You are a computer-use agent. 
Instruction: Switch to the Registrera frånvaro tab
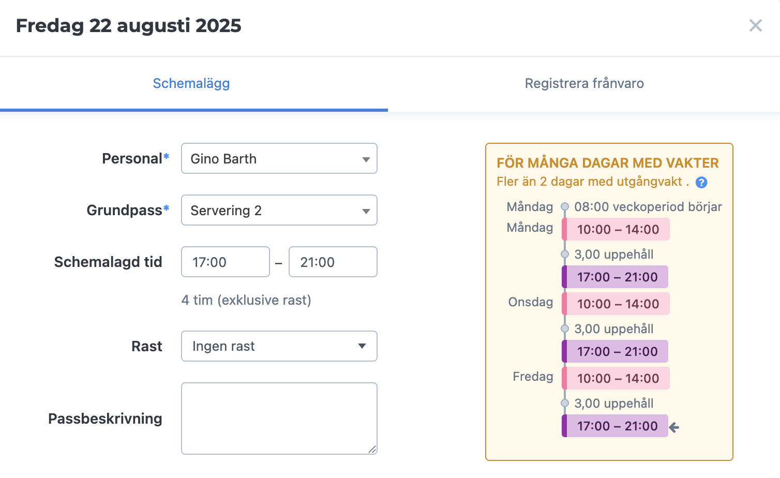point(584,83)
